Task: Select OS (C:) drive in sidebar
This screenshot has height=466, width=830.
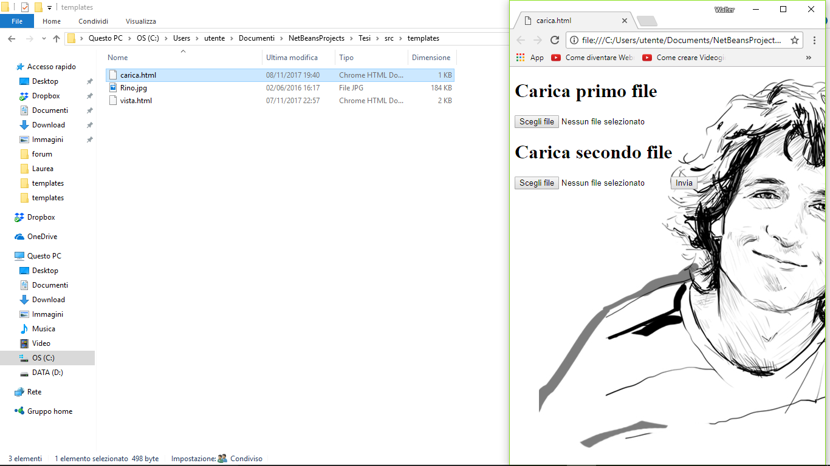Action: coord(43,358)
